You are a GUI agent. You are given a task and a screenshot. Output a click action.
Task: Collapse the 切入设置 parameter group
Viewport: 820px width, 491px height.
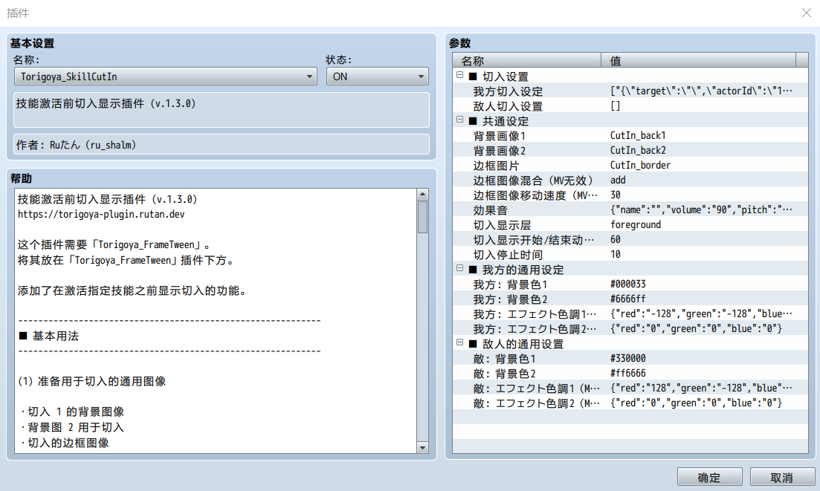click(459, 75)
